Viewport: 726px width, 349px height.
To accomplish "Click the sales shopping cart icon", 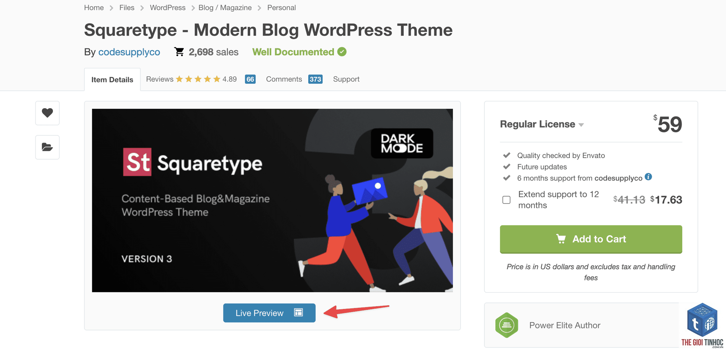I will [179, 52].
